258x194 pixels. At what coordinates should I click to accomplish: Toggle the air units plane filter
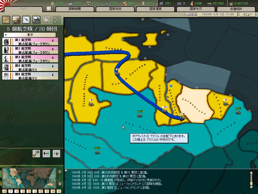(x=26, y=20)
